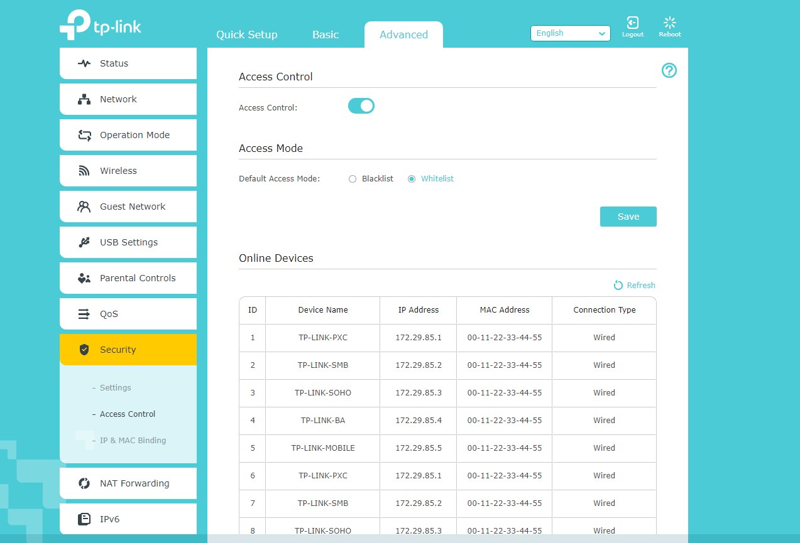Open the QoS menu item
Image resolution: width=800 pixels, height=543 pixels.
coord(128,314)
